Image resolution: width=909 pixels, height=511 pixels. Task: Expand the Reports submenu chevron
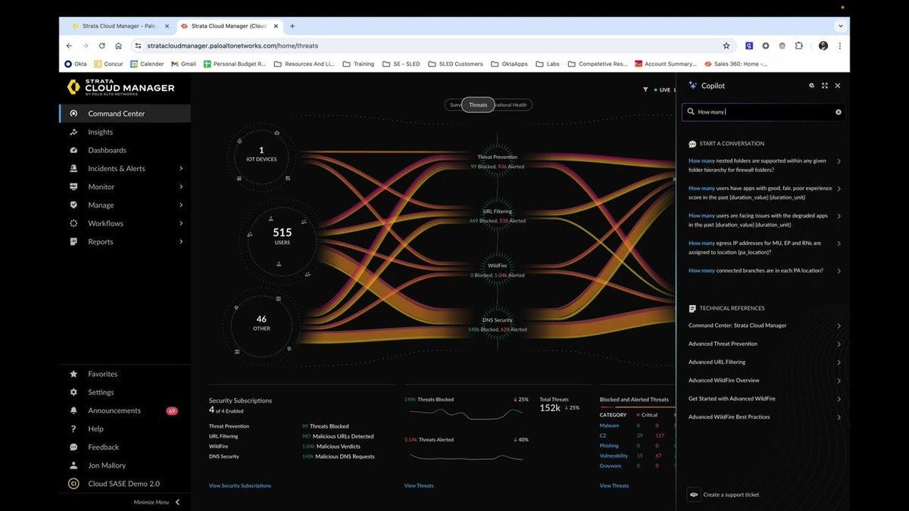click(181, 241)
